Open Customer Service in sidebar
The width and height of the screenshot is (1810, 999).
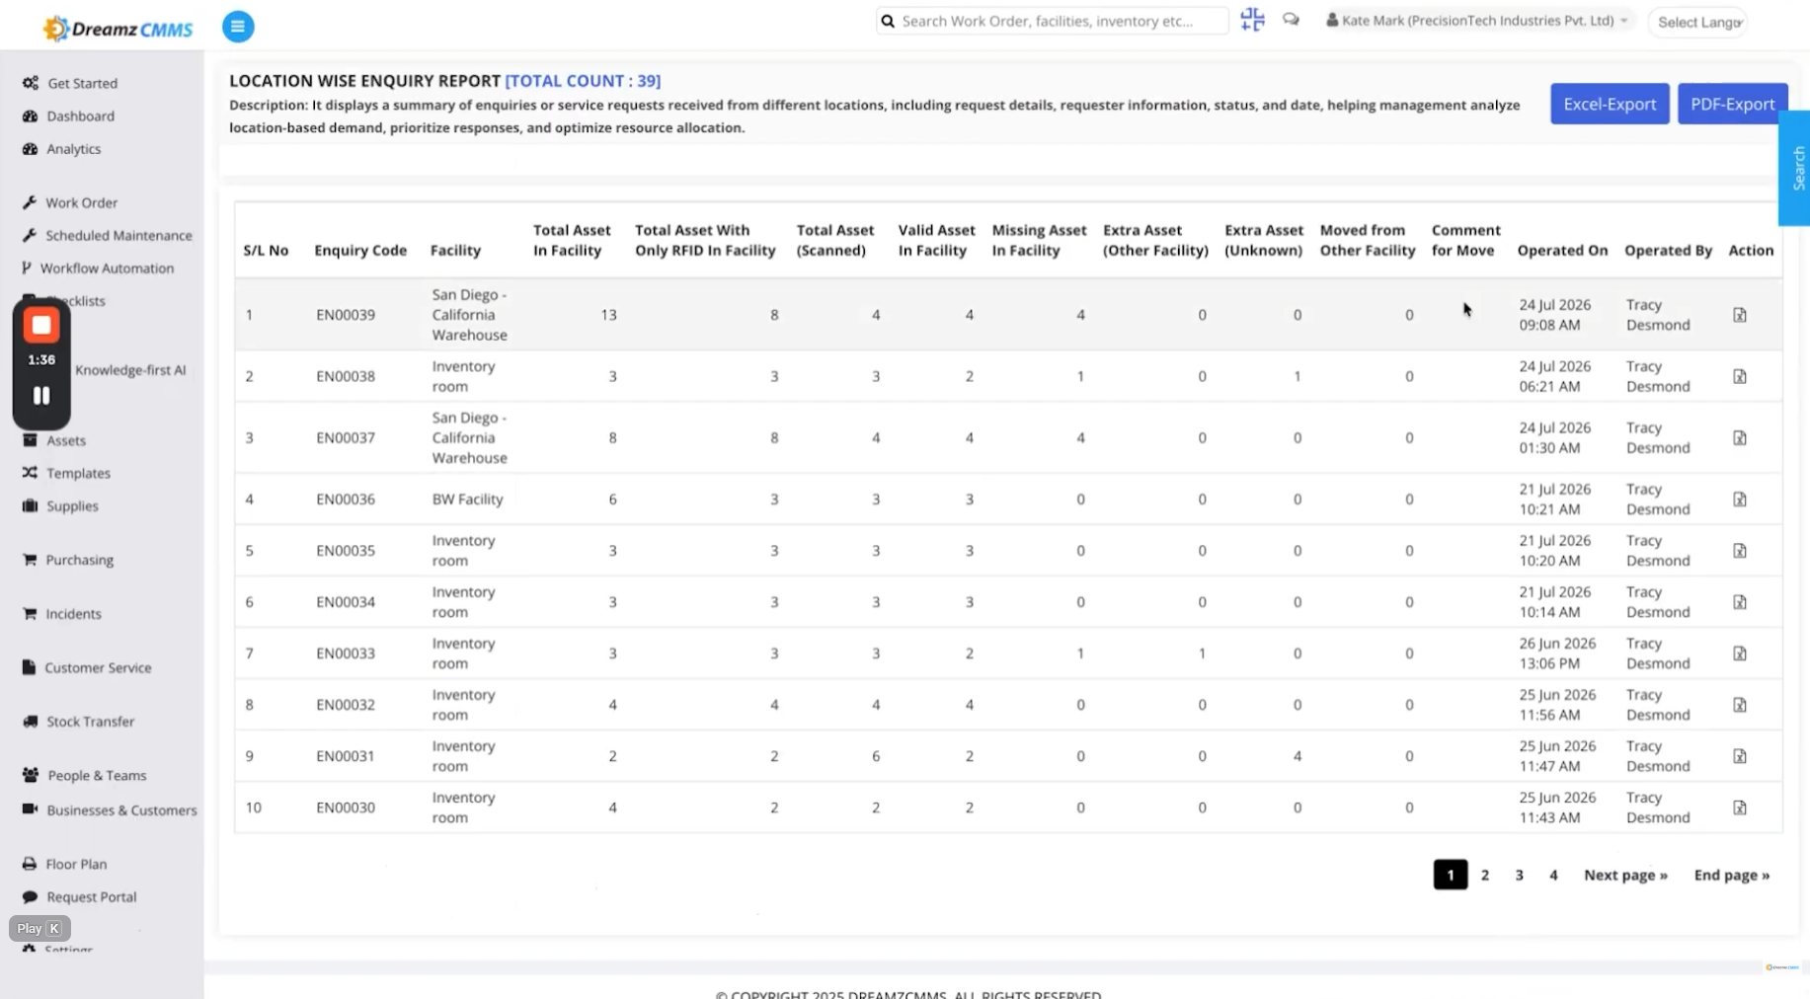coord(98,667)
